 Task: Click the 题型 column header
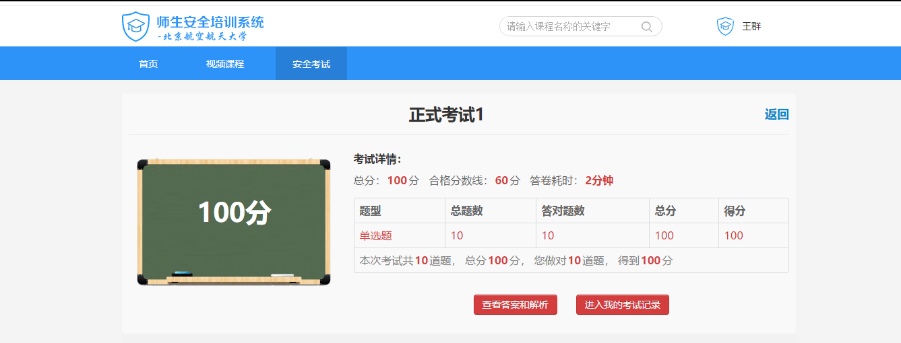(x=370, y=211)
